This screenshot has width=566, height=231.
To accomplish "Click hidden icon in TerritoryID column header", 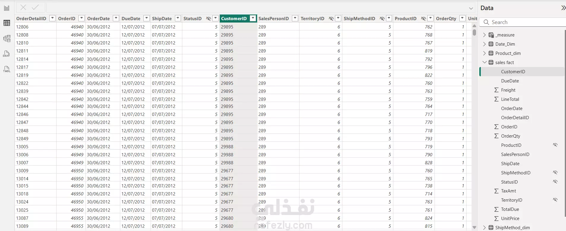I will pos(331,19).
